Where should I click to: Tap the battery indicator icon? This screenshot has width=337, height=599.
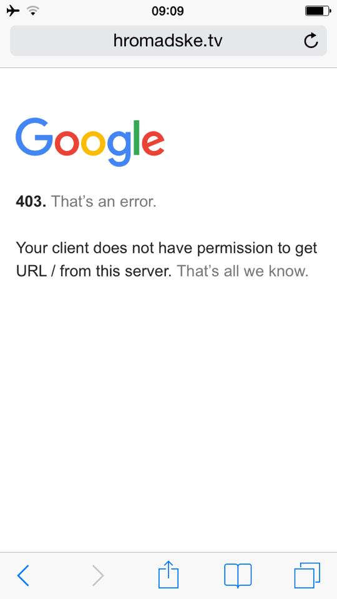318,11
